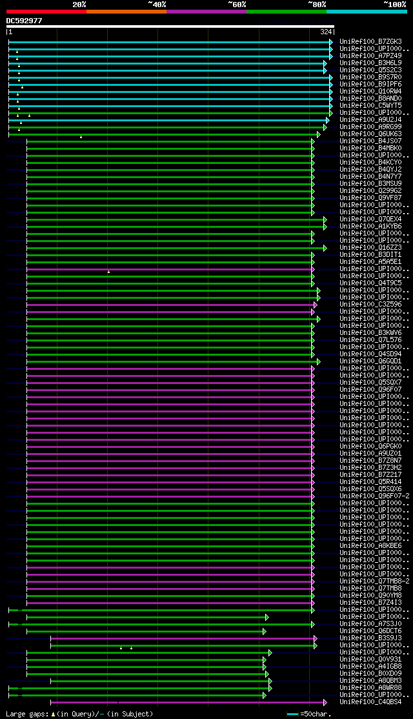Open hit UniRef100_Q5S2C3
This screenshot has width=413, height=719.
click(371, 70)
